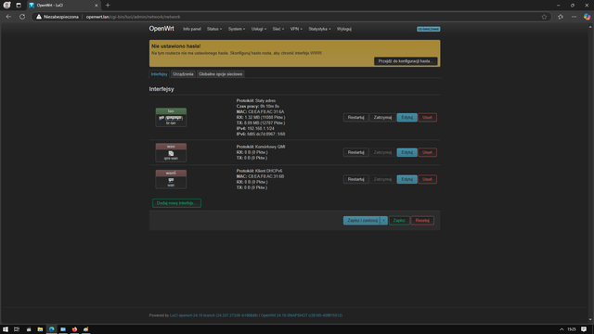This screenshot has height=334, width=594.
Task: Show hidden system tray icons
Action: [562, 329]
